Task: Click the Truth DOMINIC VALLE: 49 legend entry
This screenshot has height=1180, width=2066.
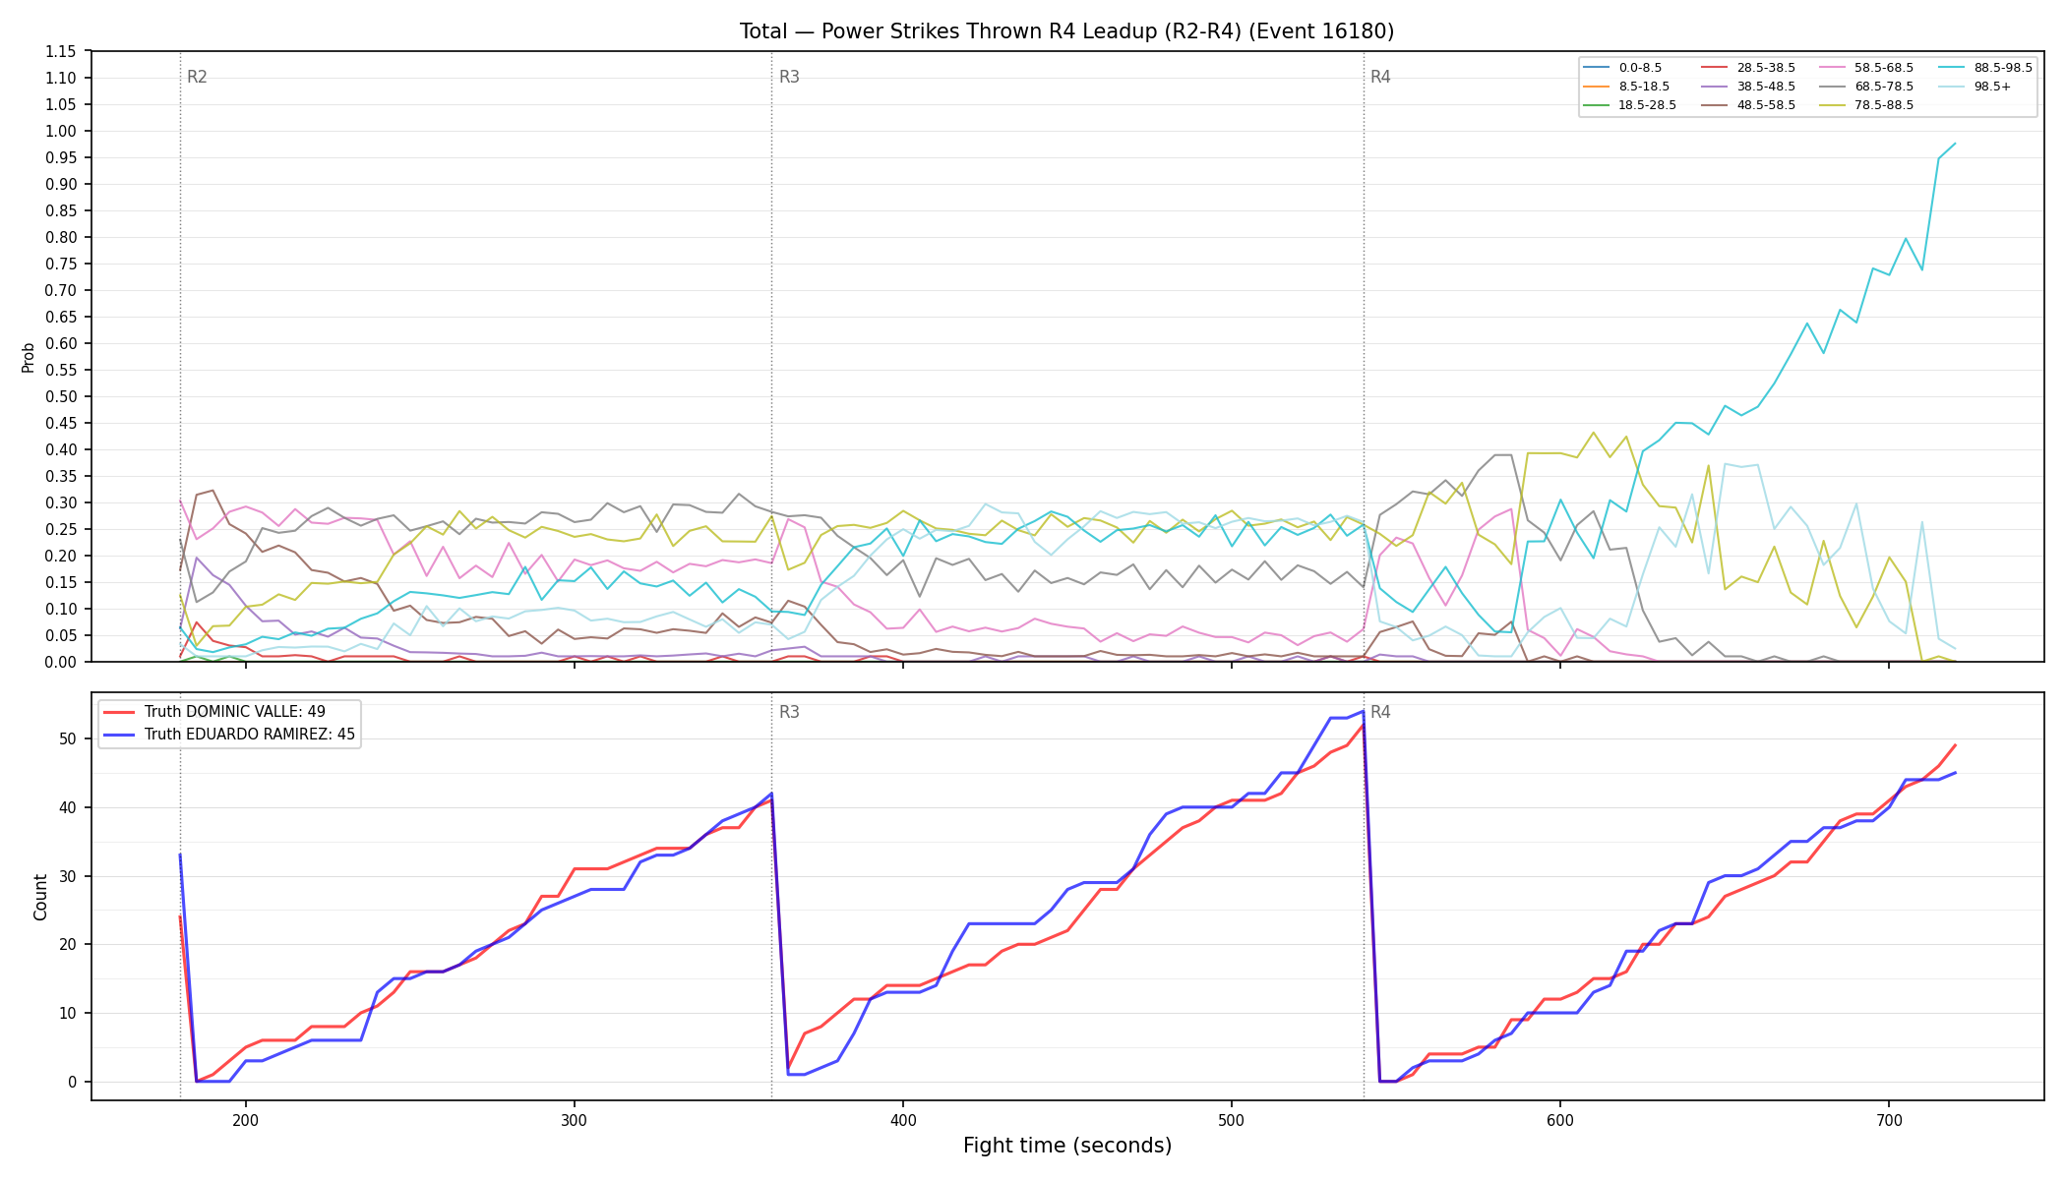Action: pyautogui.click(x=214, y=712)
